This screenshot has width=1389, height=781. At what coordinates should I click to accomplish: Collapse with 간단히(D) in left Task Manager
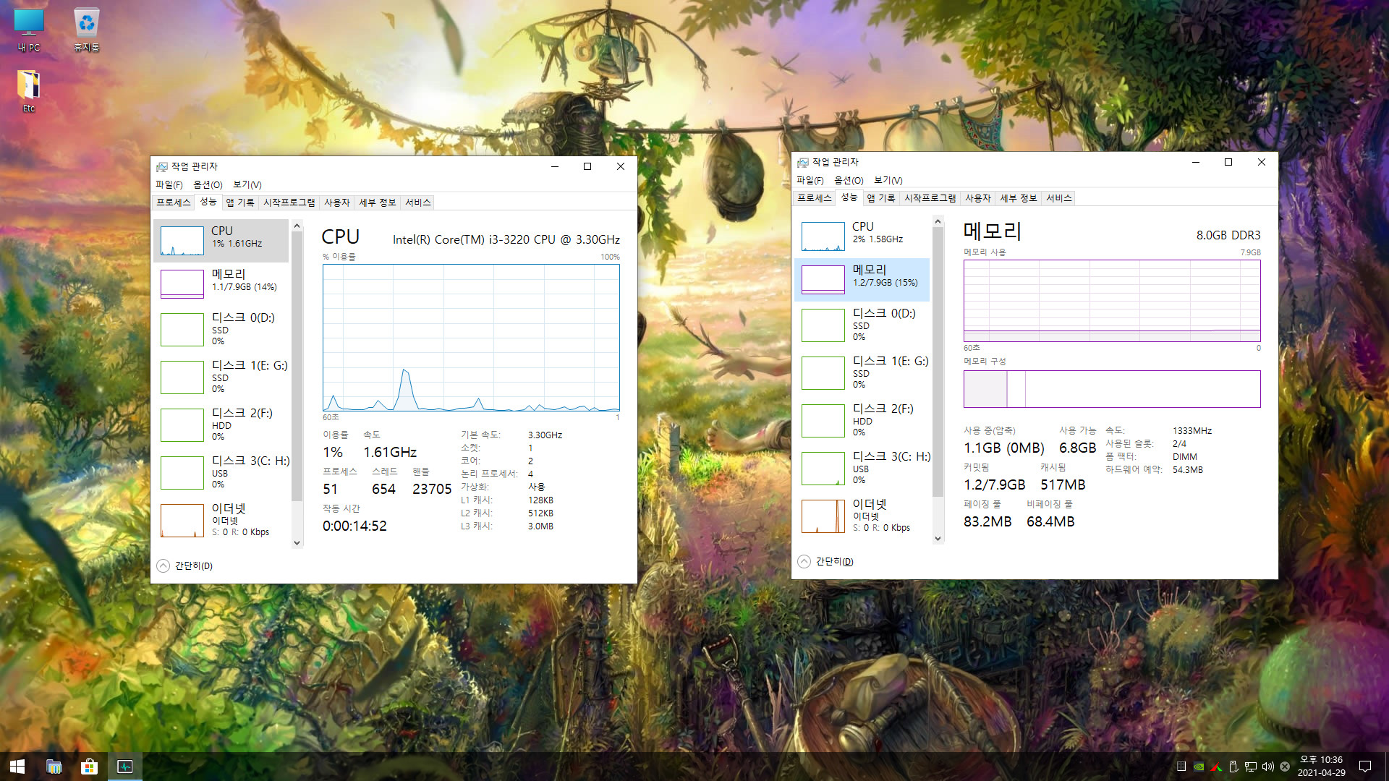tap(185, 566)
